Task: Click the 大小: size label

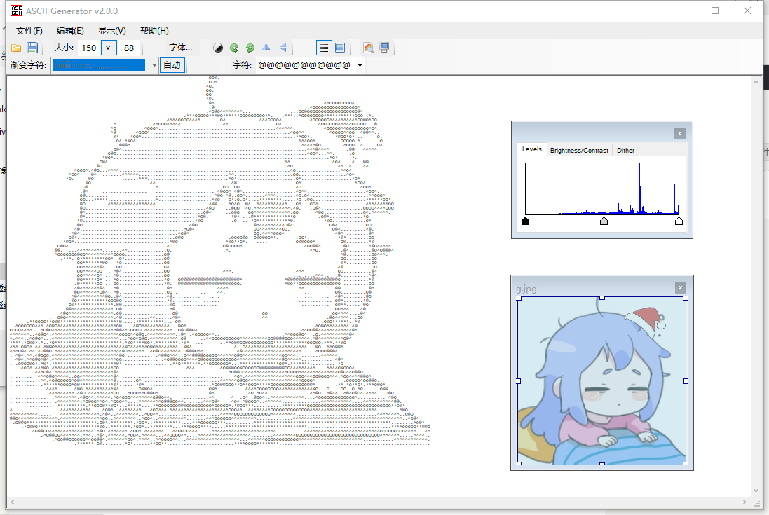Action: pyautogui.click(x=64, y=48)
